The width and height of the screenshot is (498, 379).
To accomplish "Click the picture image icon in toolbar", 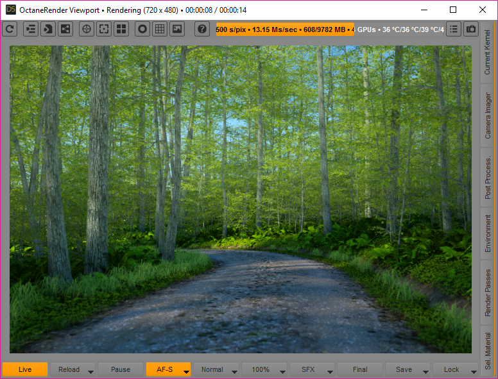I will coord(177,29).
